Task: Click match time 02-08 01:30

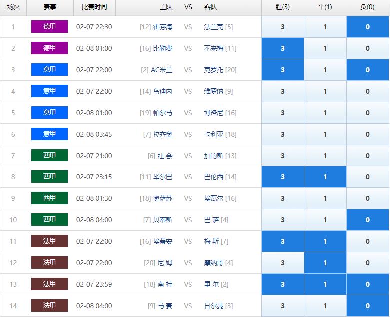Action: (94, 198)
